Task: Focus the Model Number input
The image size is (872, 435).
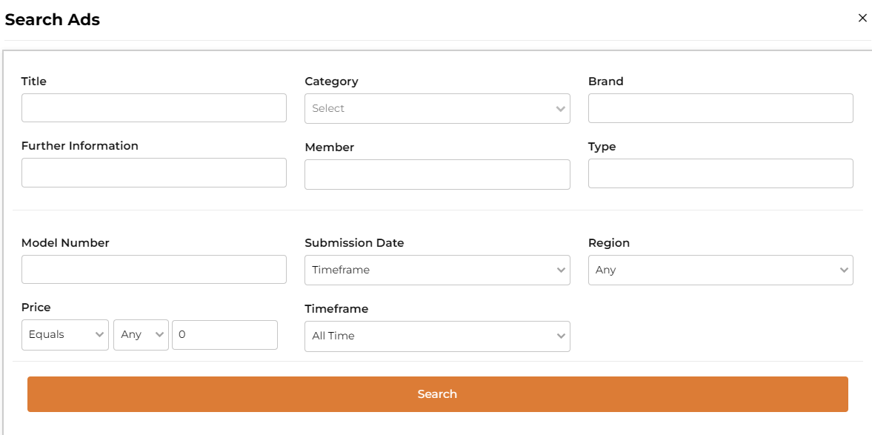Action: (x=153, y=270)
